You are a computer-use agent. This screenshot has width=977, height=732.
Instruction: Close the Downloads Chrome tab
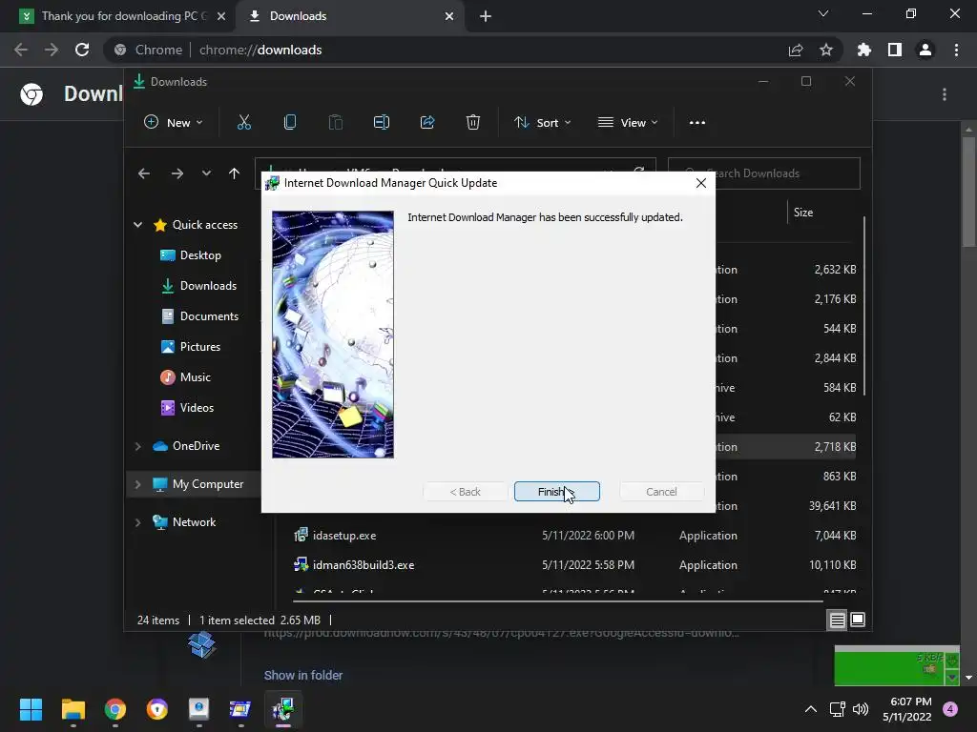449,16
